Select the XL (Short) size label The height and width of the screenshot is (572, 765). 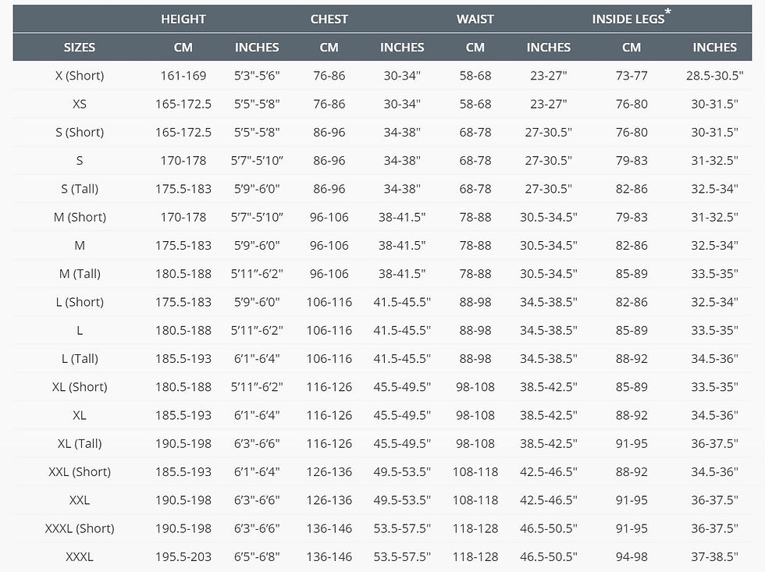(80, 387)
